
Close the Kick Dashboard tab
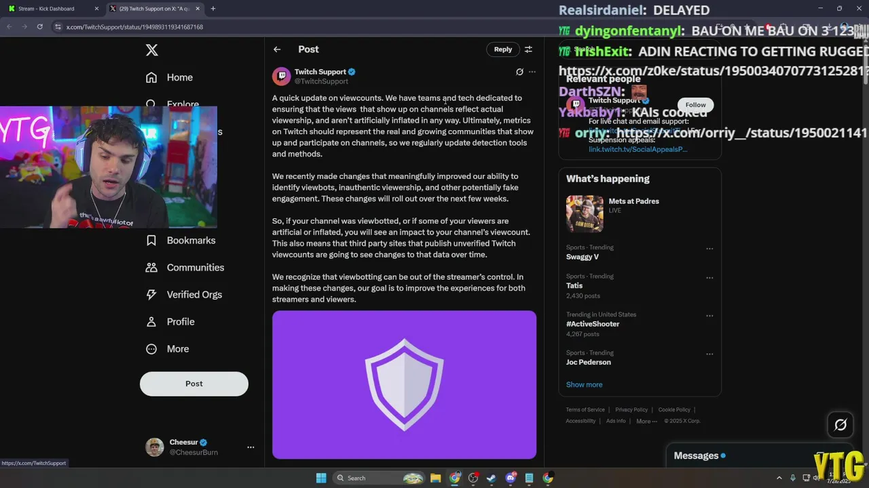pos(96,9)
